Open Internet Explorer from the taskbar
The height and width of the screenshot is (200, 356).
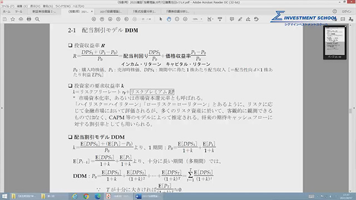74,196
